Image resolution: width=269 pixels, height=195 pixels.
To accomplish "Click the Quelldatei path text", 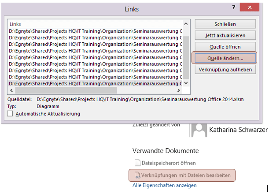I will pyautogui.click(x=140, y=99).
